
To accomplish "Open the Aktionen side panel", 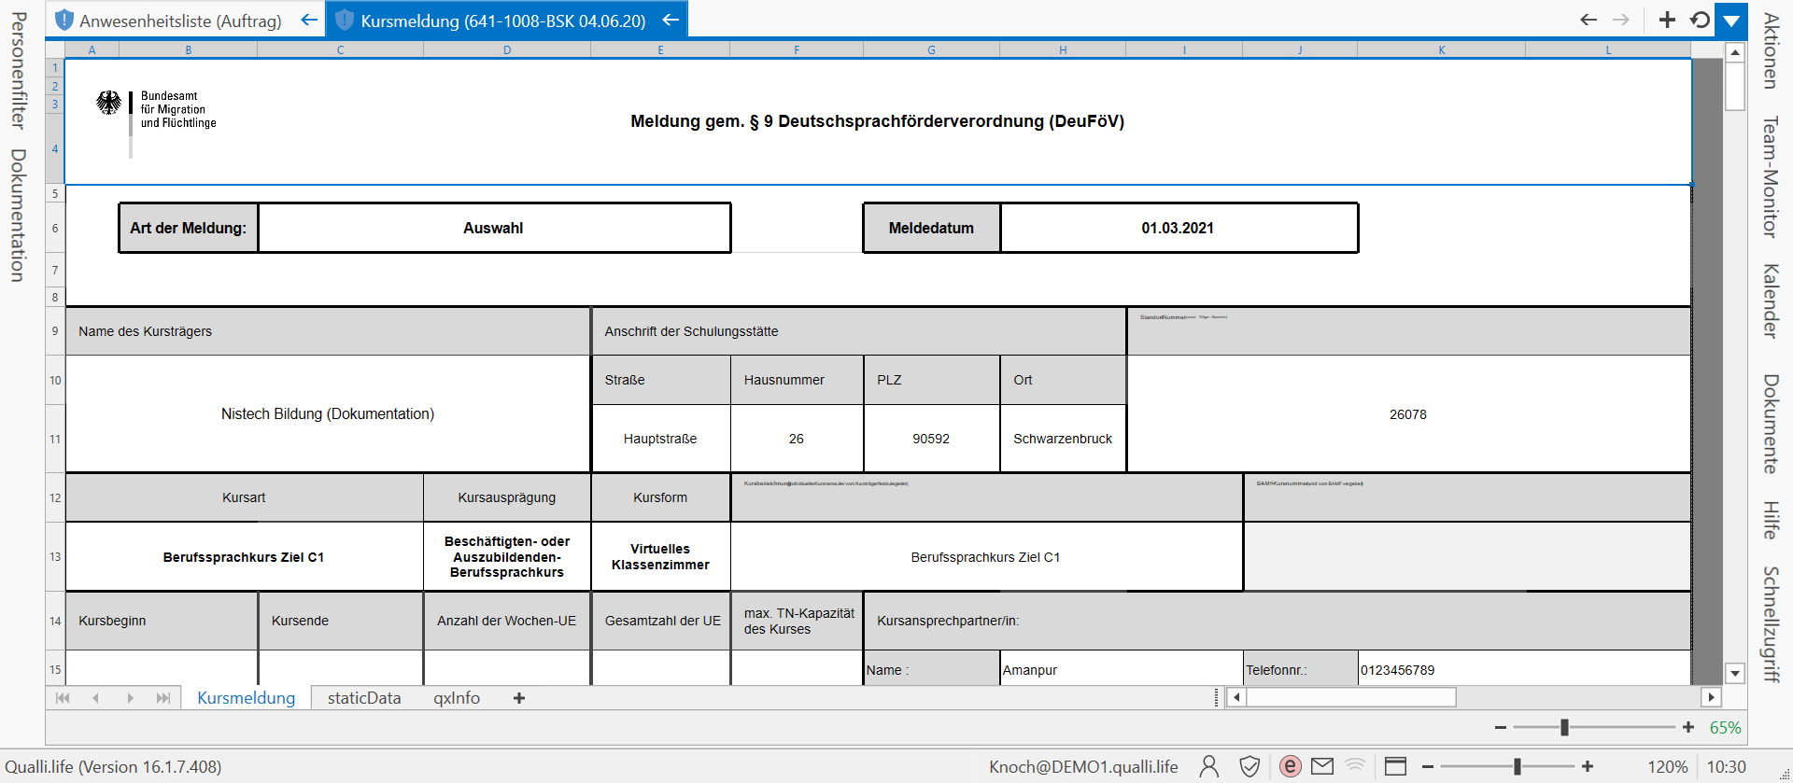I will 1770,50.
